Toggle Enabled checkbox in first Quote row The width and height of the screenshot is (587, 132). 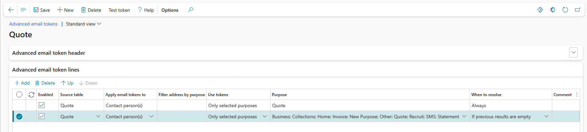tap(42, 105)
